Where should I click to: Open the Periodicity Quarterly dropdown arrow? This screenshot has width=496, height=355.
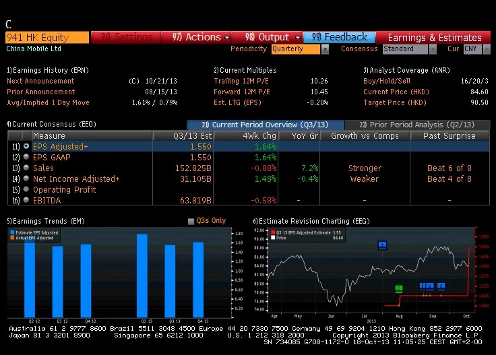coord(325,49)
